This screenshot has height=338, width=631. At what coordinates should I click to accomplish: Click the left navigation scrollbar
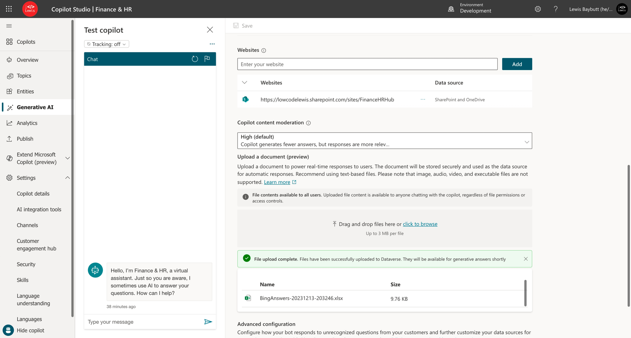tap(73, 168)
